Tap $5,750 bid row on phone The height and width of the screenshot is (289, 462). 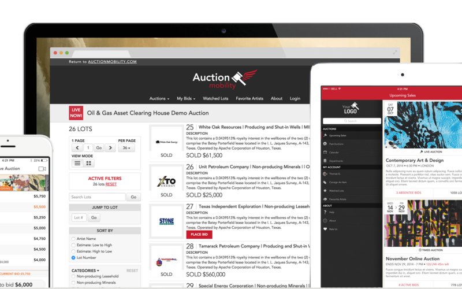24,197
